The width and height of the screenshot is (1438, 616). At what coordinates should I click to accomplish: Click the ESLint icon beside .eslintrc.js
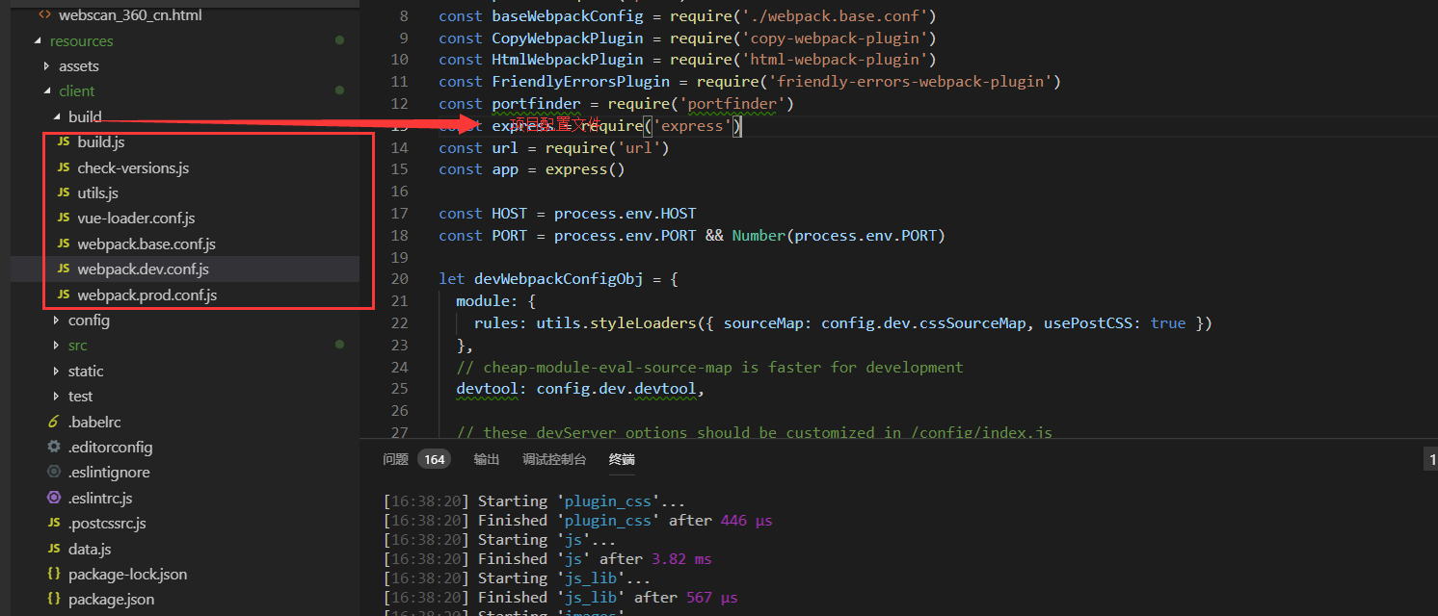click(x=54, y=498)
